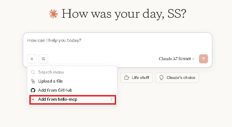The image size is (232, 127).
Task: Open the Claude 3.7 Sonnet model selector
Action: tap(176, 59)
